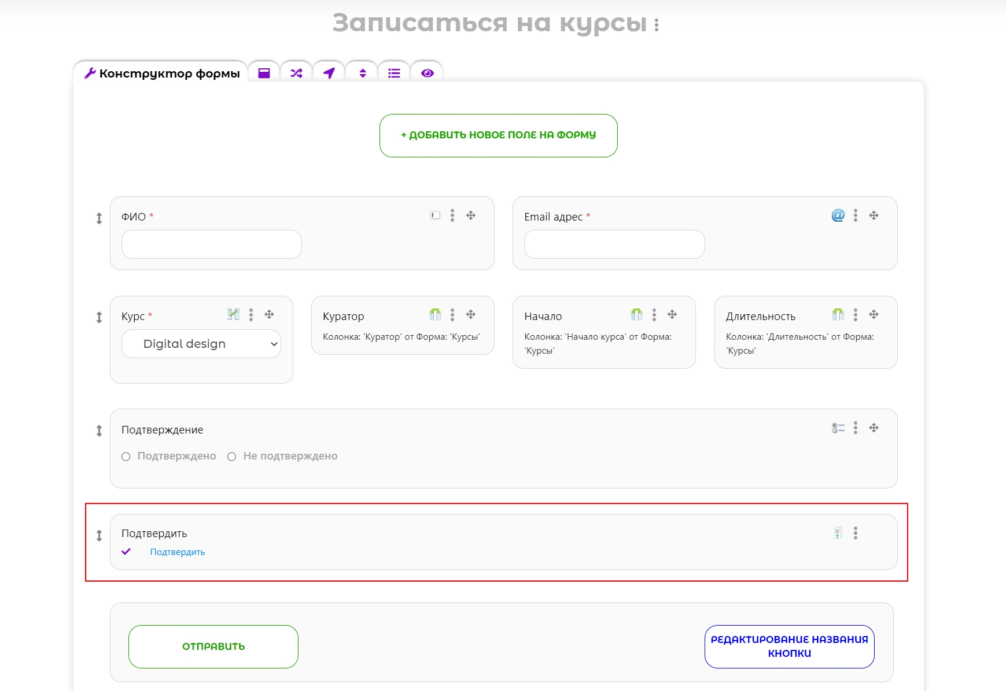This screenshot has height=691, width=1006.
Task: Click move handle of Email адрес field
Action: click(874, 215)
